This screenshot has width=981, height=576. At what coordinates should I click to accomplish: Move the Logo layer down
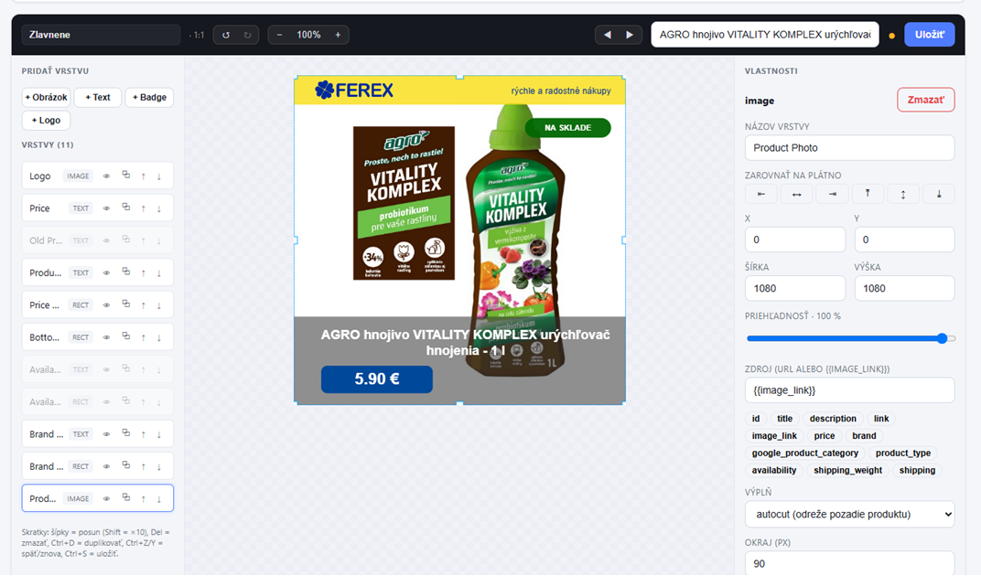pos(159,176)
